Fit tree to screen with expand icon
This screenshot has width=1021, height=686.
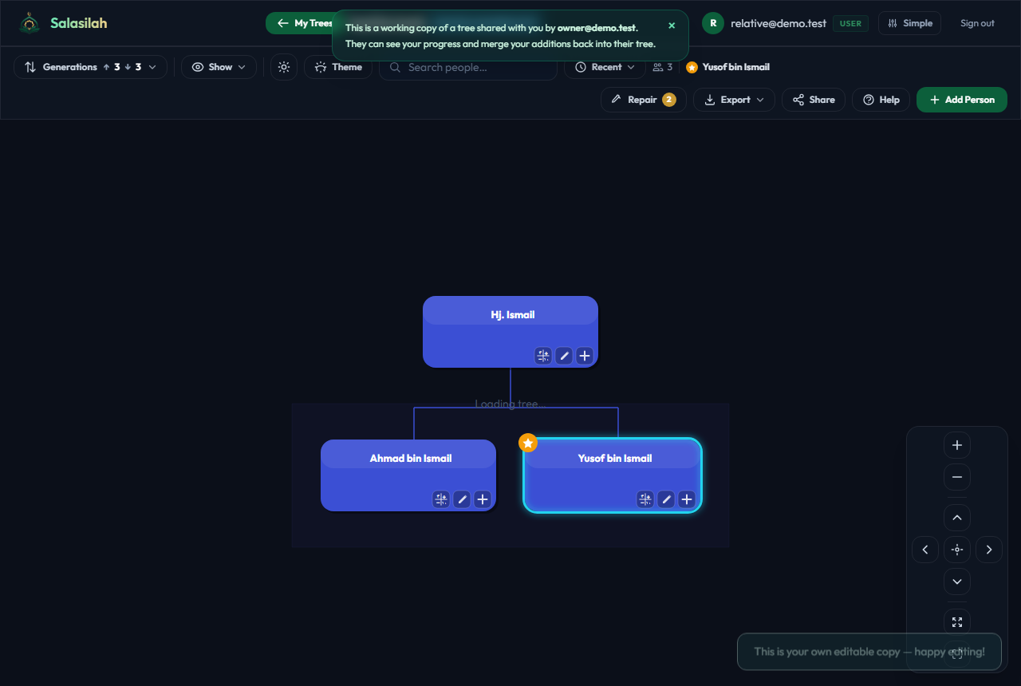(957, 622)
